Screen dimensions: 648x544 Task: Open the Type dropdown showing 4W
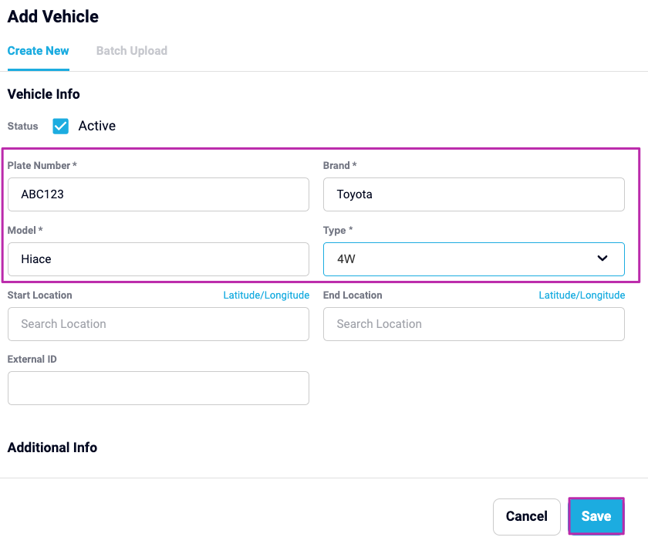[x=474, y=259]
